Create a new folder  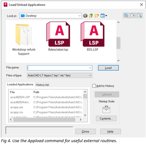(x=97, y=16)
